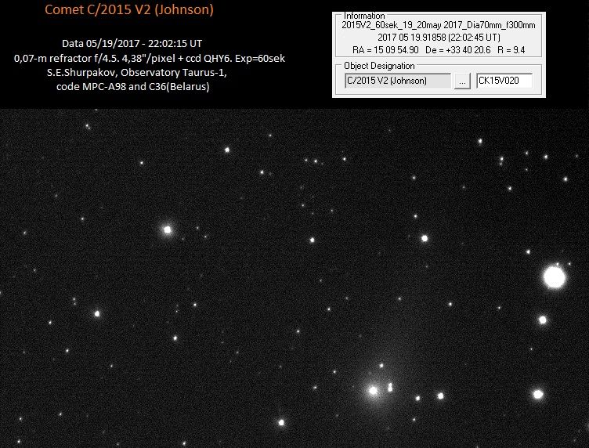Click the largest bright star at right edge
589x448 pixels.
(x=555, y=276)
